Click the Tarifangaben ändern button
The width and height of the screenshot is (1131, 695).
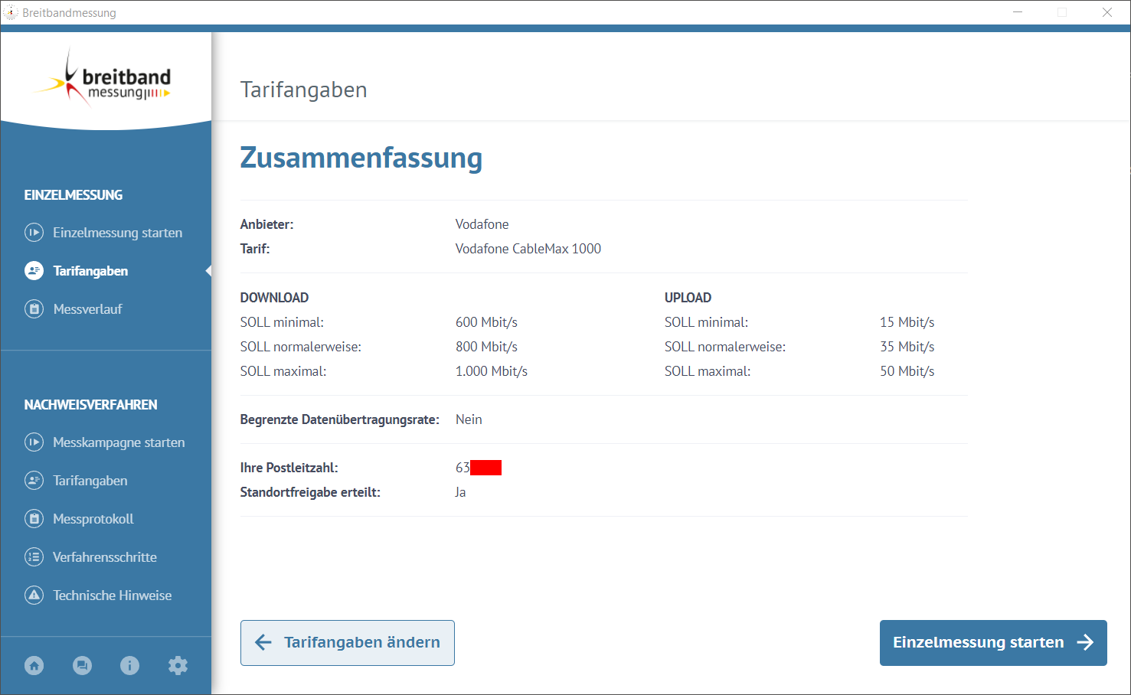pyautogui.click(x=348, y=643)
